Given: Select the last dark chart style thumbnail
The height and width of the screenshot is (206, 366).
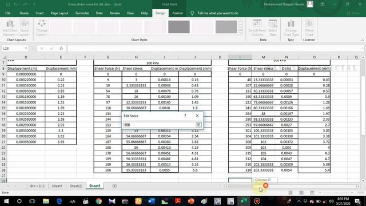Looking at the screenshot, I should [x=226, y=27].
